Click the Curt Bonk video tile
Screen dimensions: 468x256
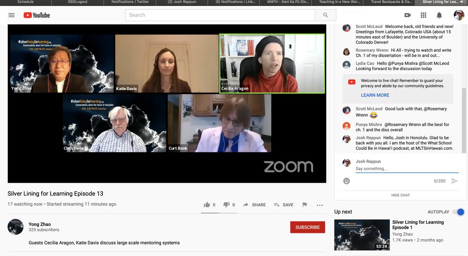220,123
